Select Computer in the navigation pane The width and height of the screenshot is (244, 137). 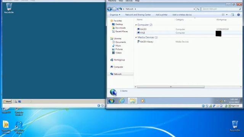(117, 67)
